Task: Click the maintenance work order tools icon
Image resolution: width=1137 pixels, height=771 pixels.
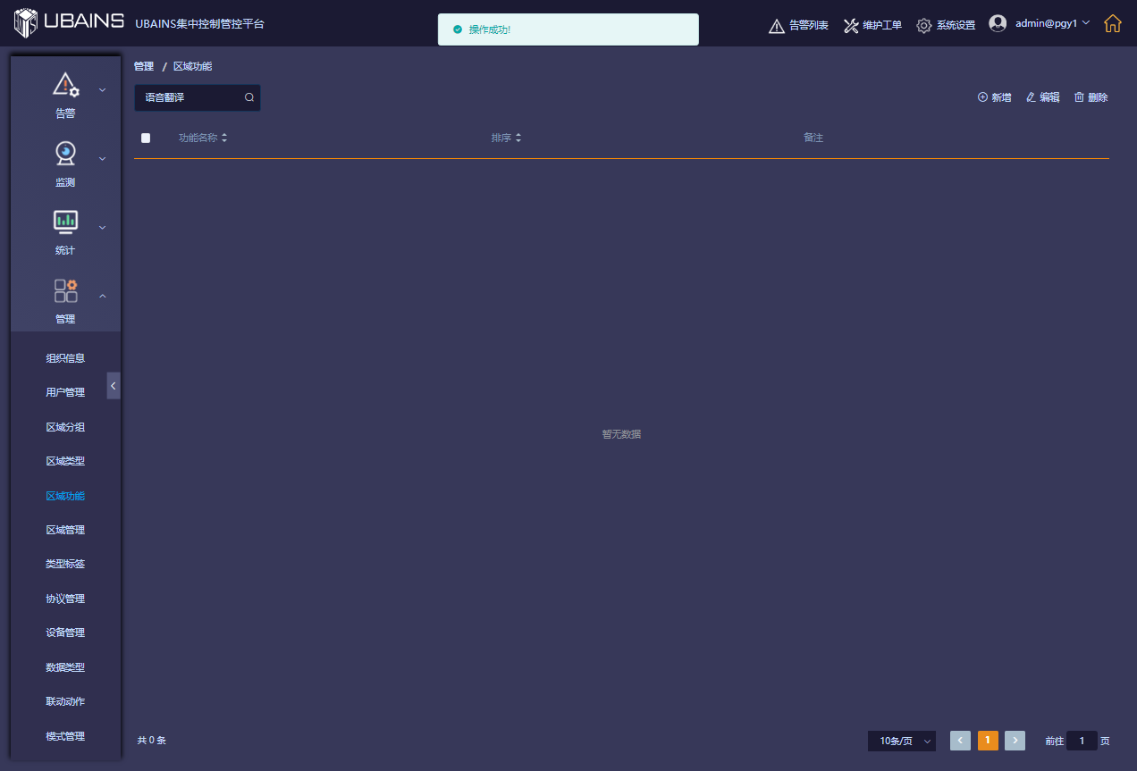Action: pyautogui.click(x=851, y=26)
